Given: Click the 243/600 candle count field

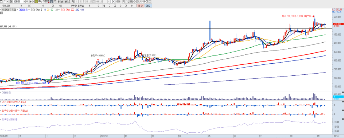Looking at the screenshot, I should point(116,1).
